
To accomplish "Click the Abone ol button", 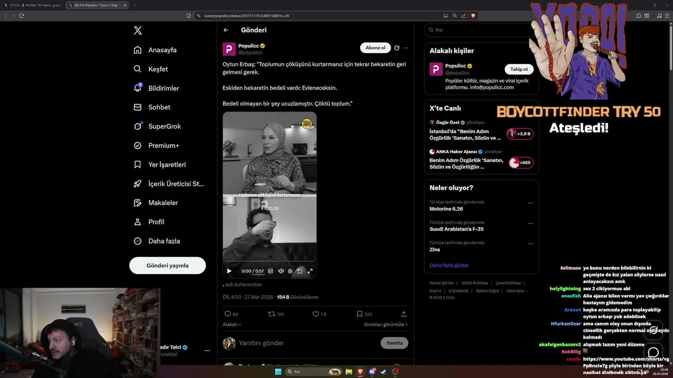I will coord(375,48).
